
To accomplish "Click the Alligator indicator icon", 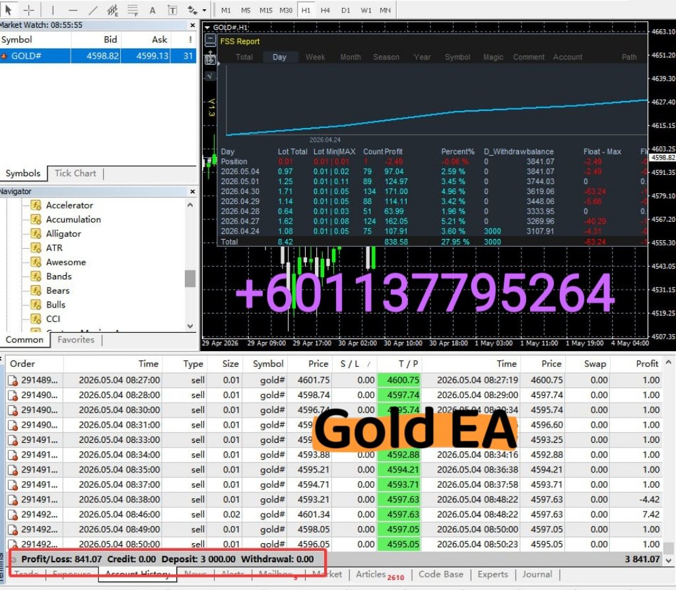I will 36,234.
